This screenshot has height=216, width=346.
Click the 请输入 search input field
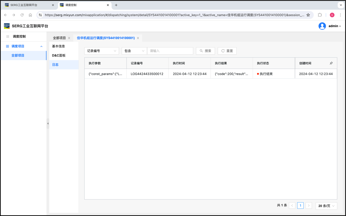pos(170,51)
